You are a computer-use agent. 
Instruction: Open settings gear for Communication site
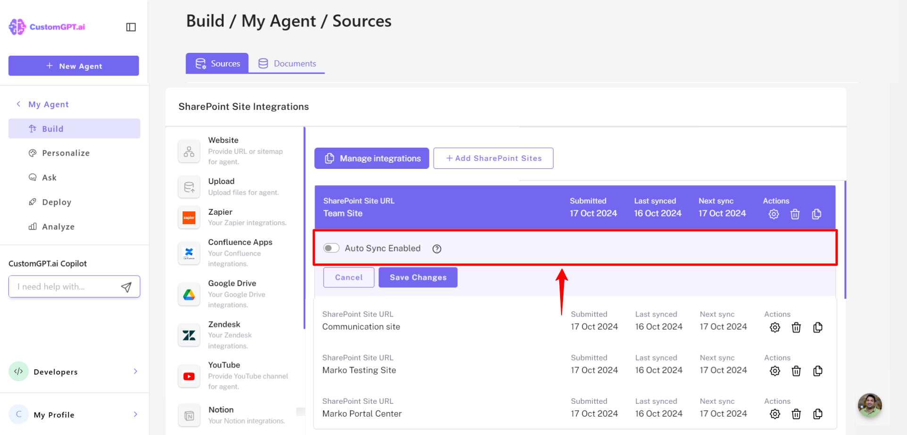[x=775, y=327]
